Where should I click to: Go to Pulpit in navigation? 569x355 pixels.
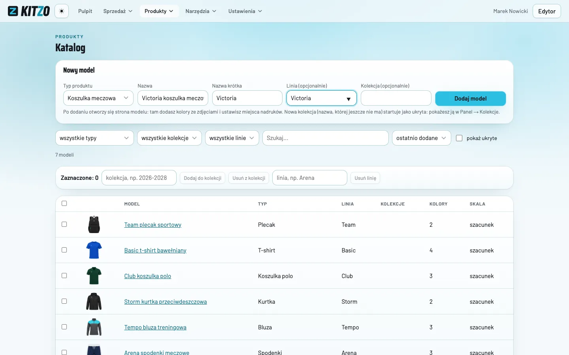(85, 11)
